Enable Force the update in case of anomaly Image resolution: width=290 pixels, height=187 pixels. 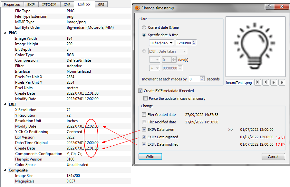146,99
